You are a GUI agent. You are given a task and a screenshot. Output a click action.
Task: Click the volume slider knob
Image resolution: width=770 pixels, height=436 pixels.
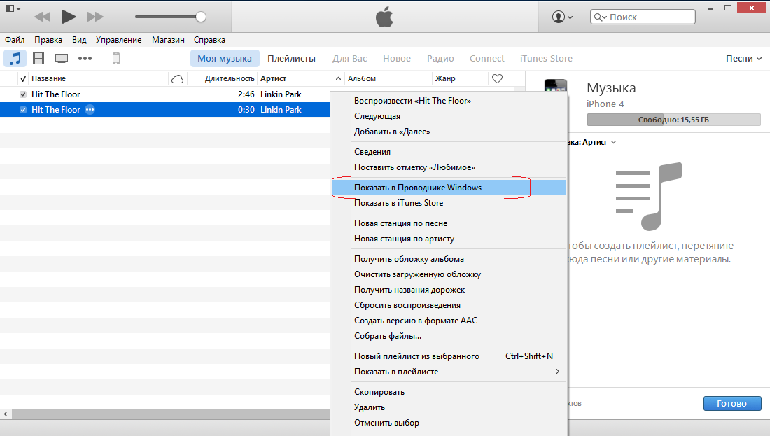pos(200,17)
